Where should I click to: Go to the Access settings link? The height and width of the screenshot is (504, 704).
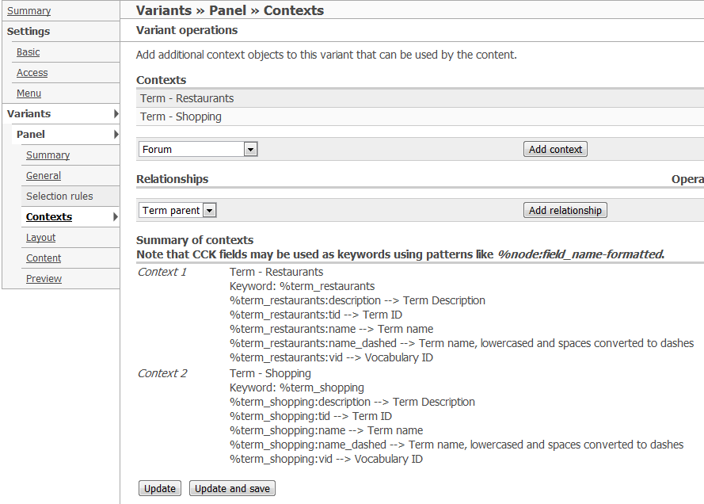[x=32, y=73]
